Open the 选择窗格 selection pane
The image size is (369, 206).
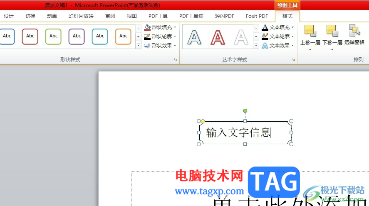[x=354, y=34]
